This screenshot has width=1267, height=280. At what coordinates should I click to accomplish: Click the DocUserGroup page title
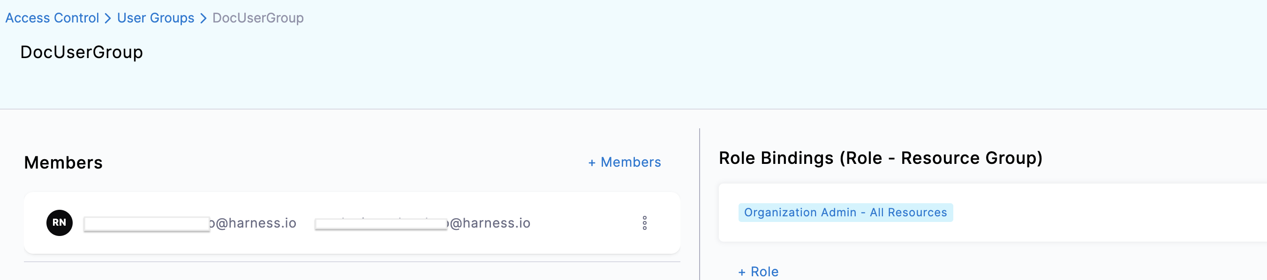(x=82, y=52)
